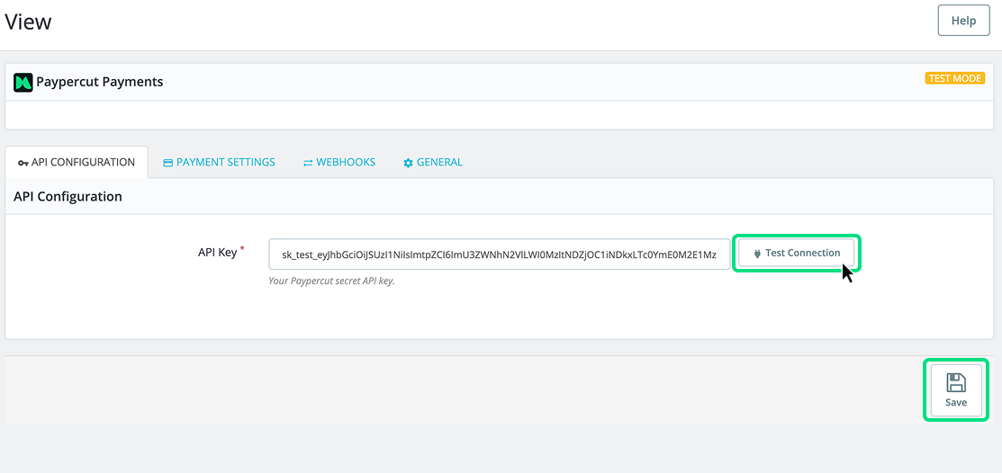Open the Webhooks tab
The image size is (1002, 473).
click(x=339, y=162)
